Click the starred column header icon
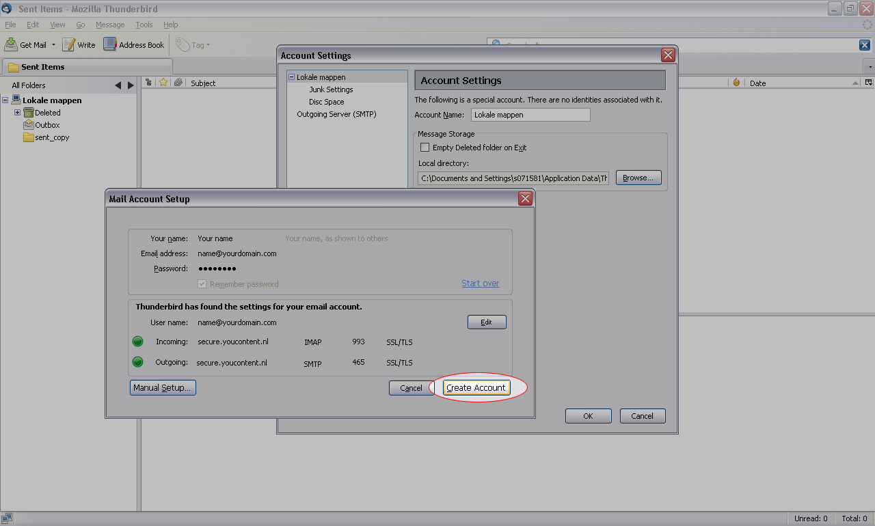 click(163, 83)
